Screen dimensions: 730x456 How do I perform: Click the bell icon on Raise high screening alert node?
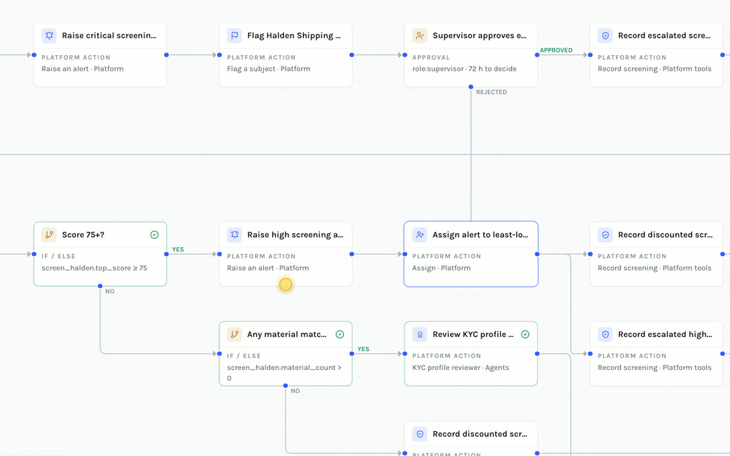tap(235, 235)
